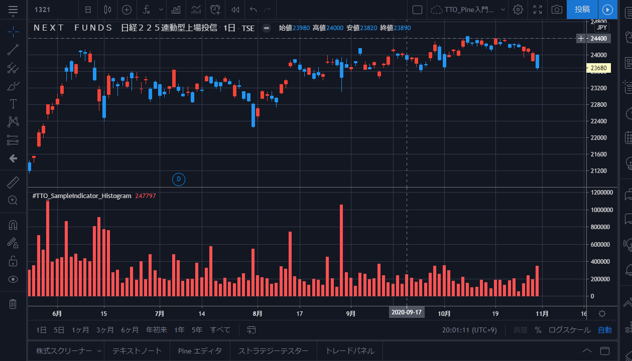This screenshot has width=632, height=361.
Task: Toggle hide all drawings eye icon
Action: pyautogui.click(x=13, y=279)
